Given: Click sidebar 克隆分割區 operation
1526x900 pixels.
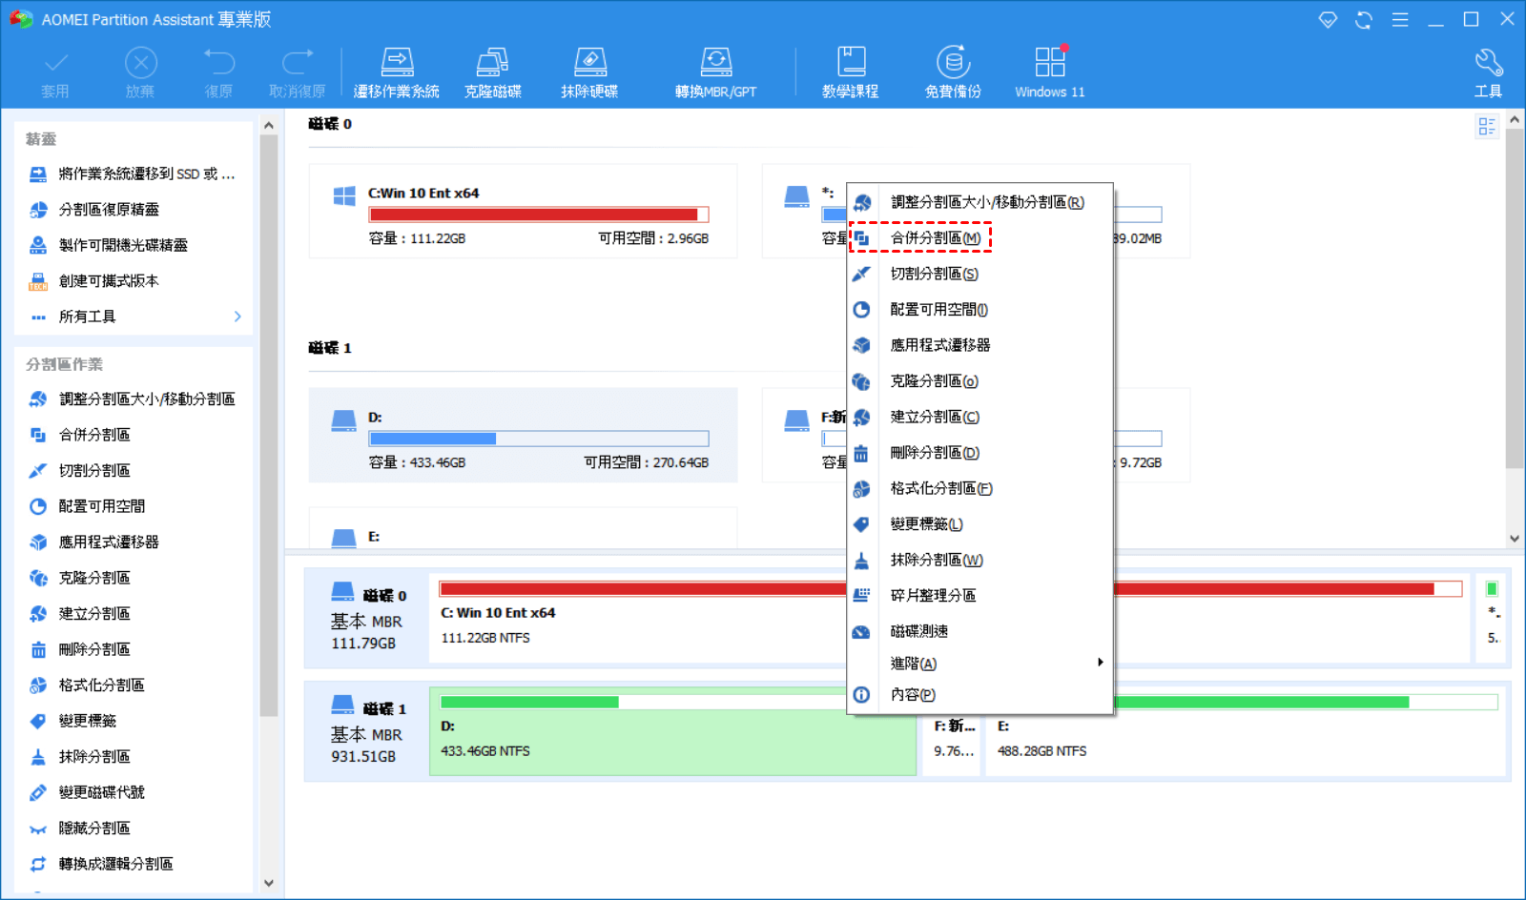Looking at the screenshot, I should (x=80, y=578).
